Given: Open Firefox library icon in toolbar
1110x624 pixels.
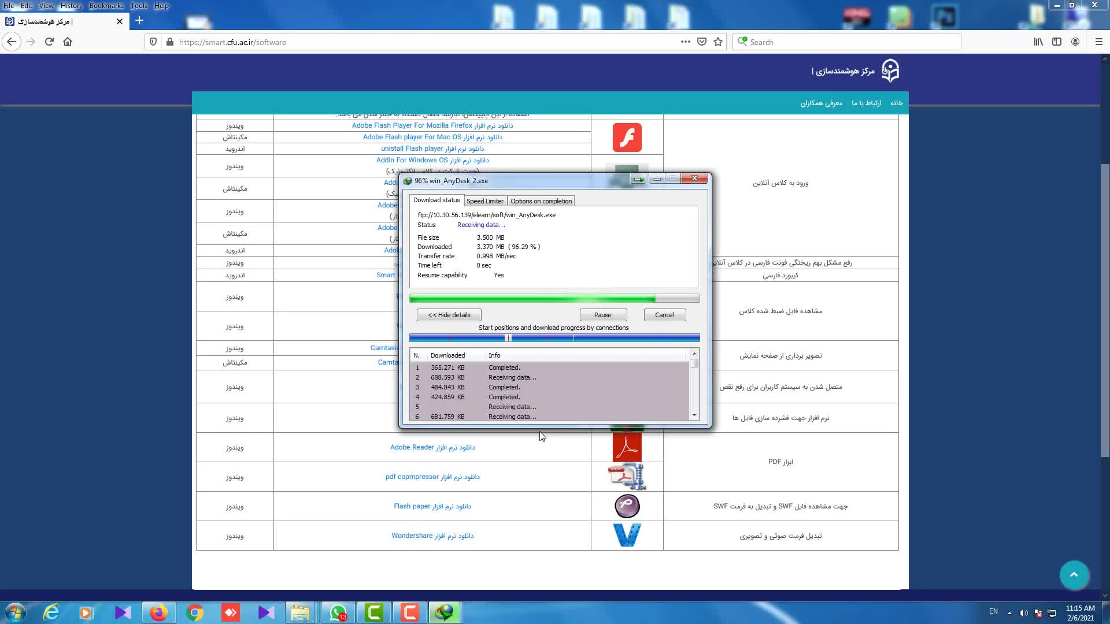Looking at the screenshot, I should (x=1038, y=42).
